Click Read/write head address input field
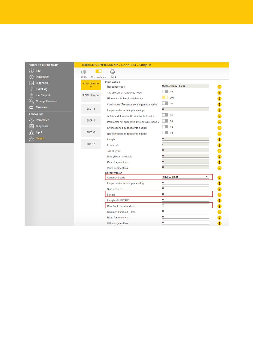This screenshot has height=358, width=253. 186,205
